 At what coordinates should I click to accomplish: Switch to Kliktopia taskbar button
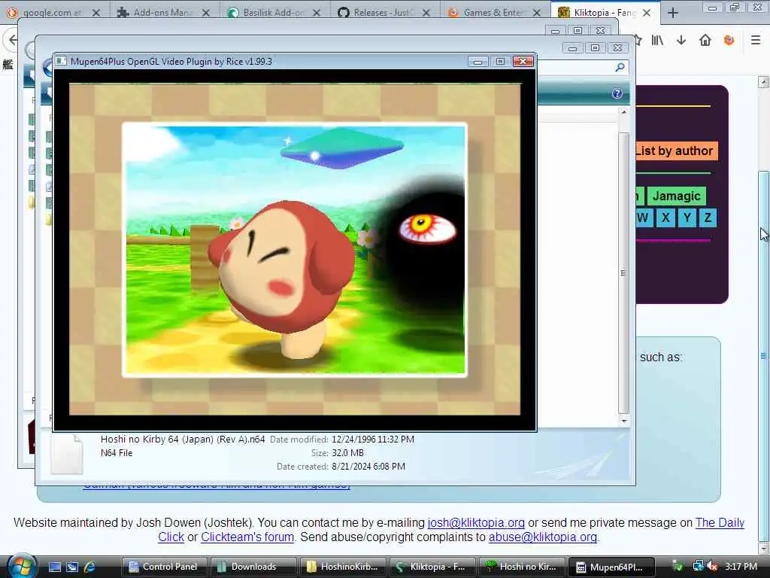tap(432, 567)
